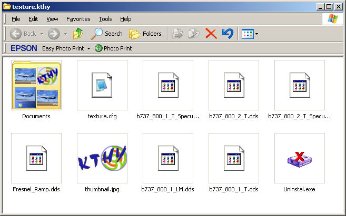Viewport: 346px width, 216px height.
Task: Click the Views grid icon
Action: point(248,34)
